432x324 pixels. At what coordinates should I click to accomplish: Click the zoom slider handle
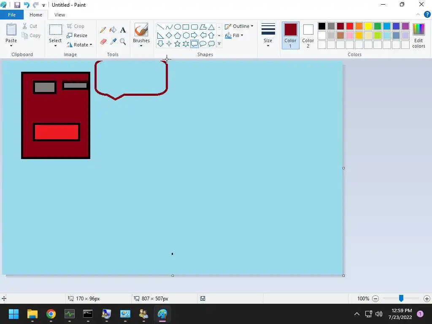click(401, 298)
